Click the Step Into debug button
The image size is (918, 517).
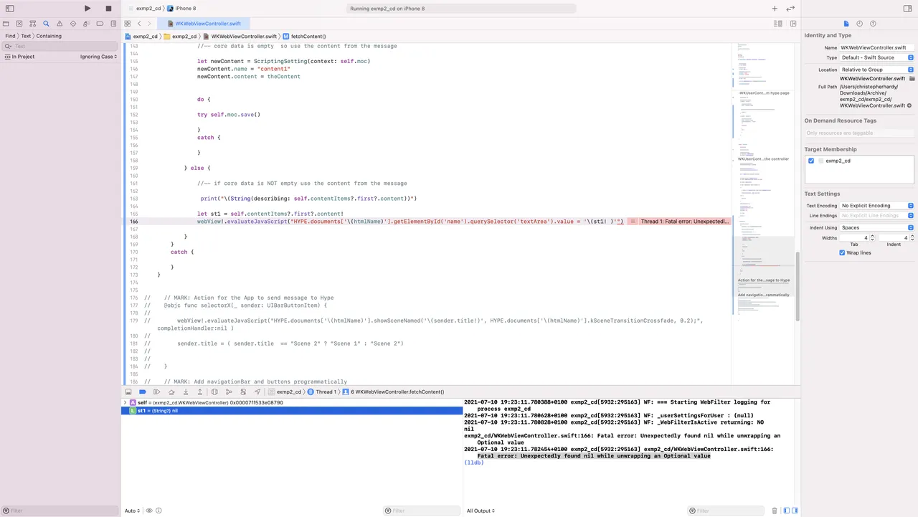tap(186, 392)
